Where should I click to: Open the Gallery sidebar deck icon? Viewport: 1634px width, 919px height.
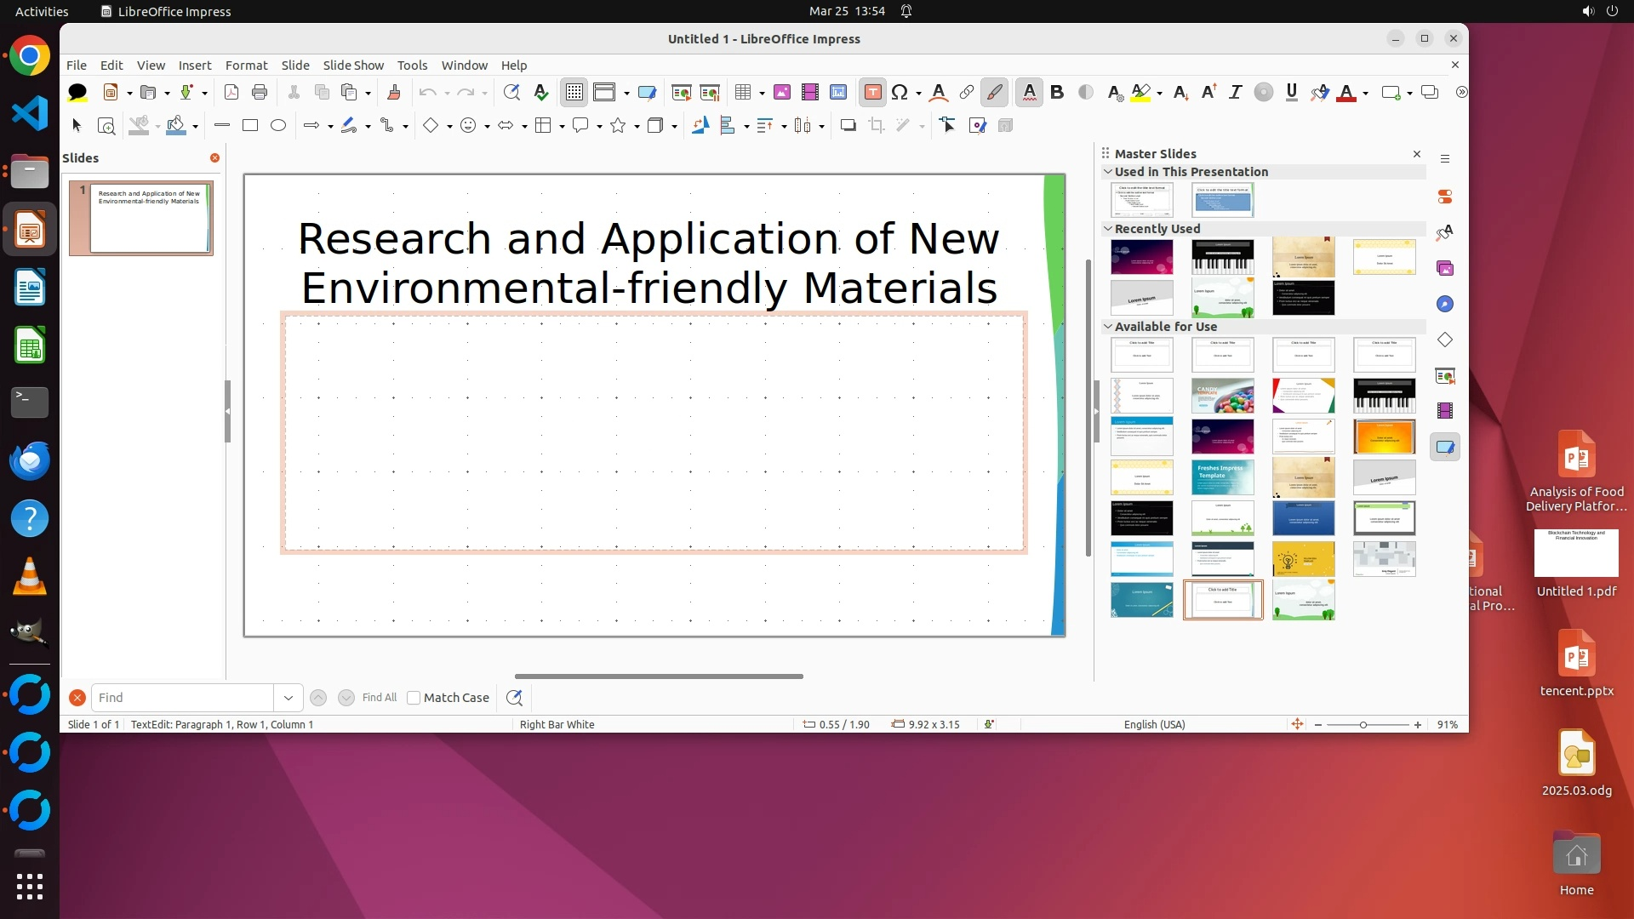(x=1444, y=268)
